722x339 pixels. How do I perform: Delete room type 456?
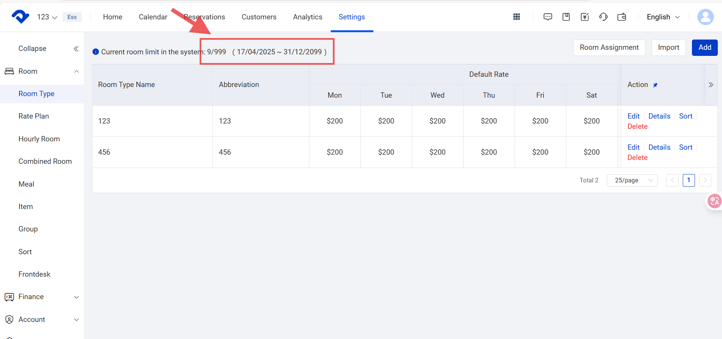point(638,158)
